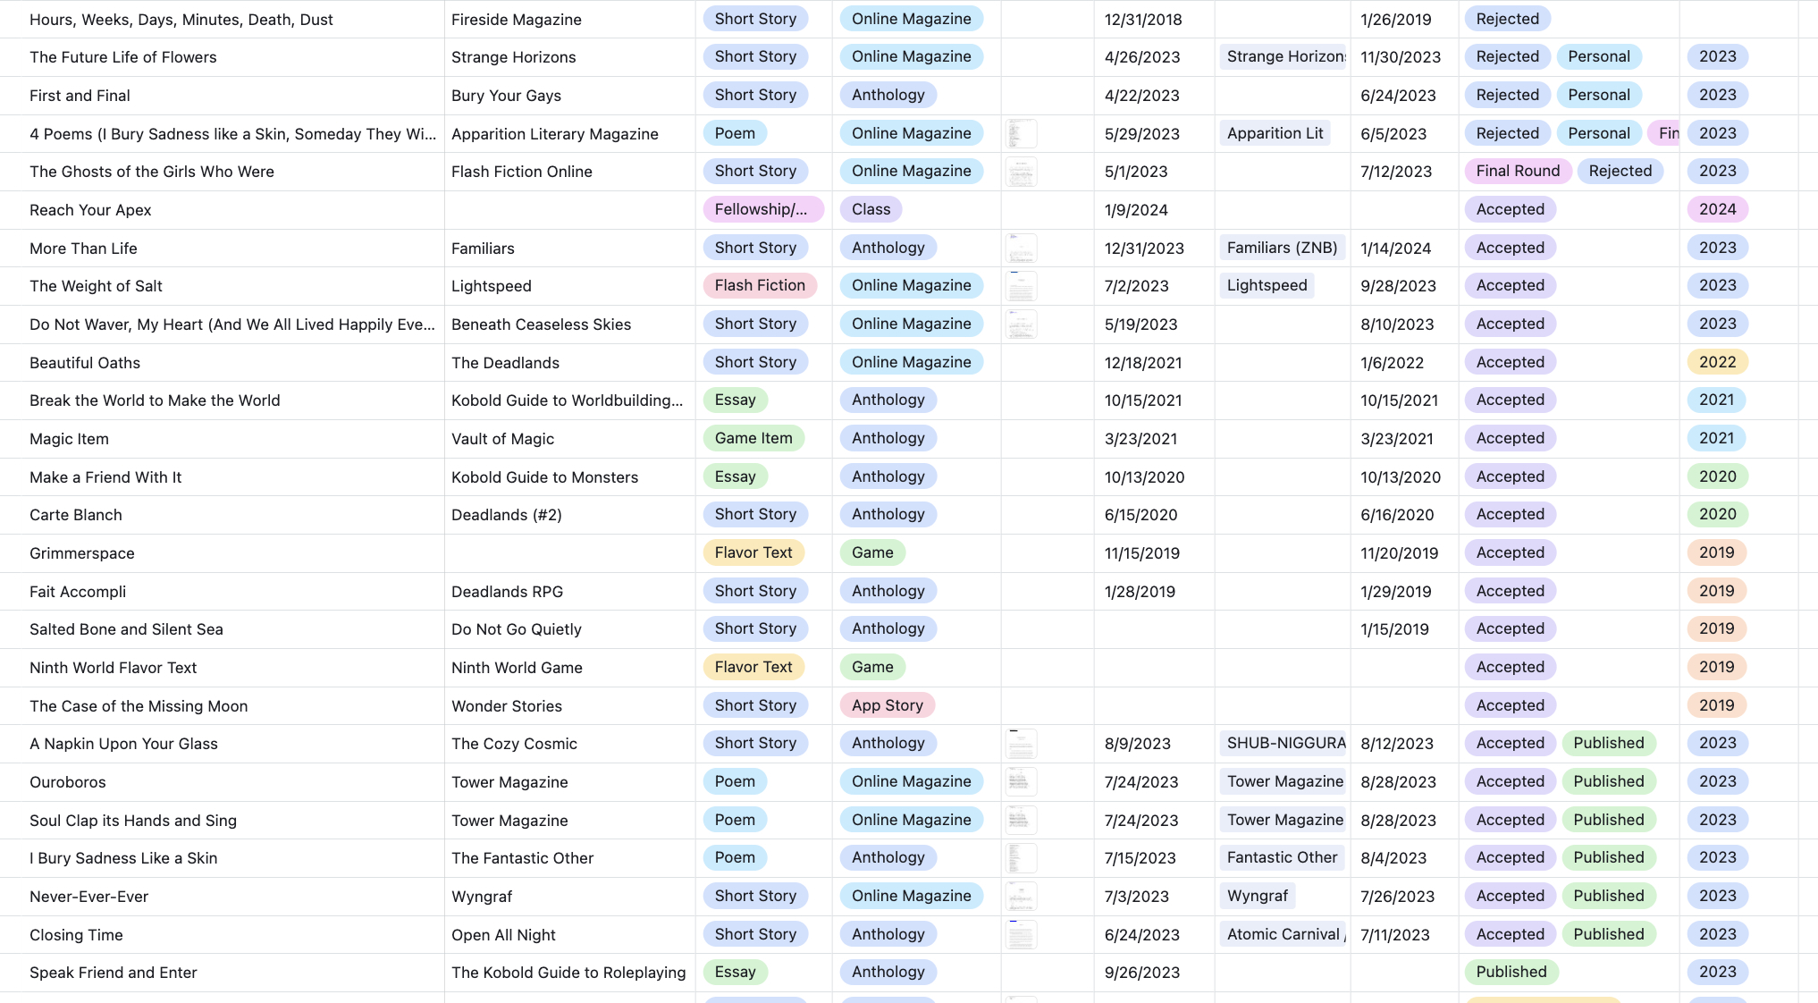Open attachment thumbnail in More Than Life row
The width and height of the screenshot is (1818, 1003).
point(1021,249)
